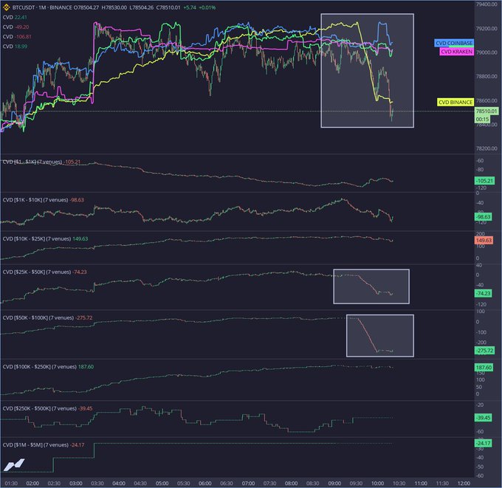Click the CVD [$10K - $25K] indicator title

(37, 239)
